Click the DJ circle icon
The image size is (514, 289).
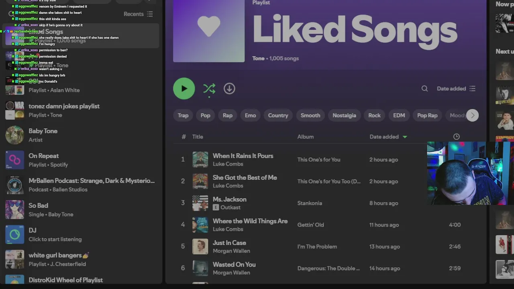[x=14, y=235]
